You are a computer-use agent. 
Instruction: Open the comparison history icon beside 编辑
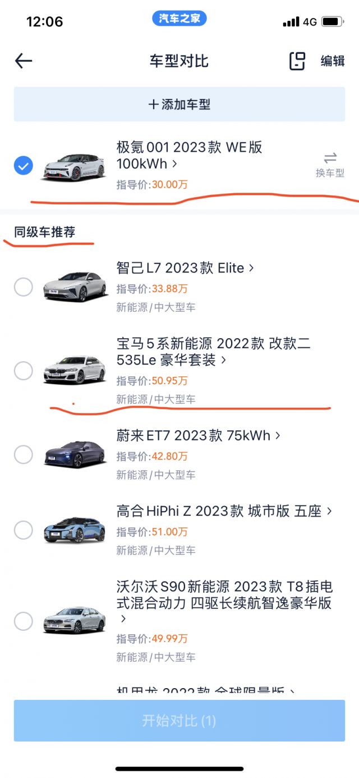coord(296,62)
